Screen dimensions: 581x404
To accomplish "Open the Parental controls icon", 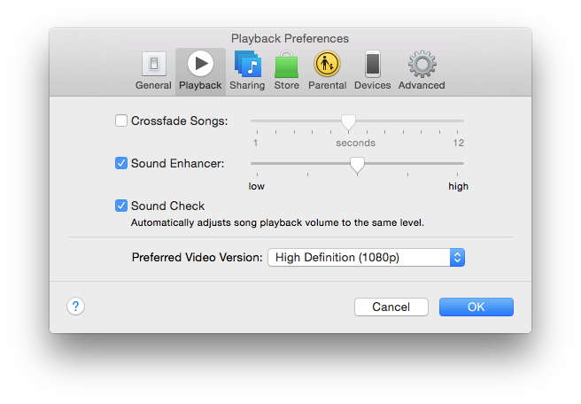I will pyautogui.click(x=327, y=65).
